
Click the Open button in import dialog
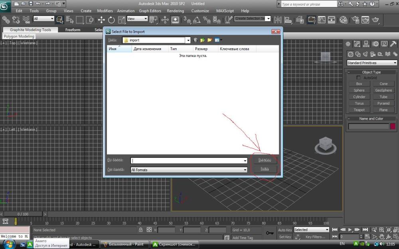[x=265, y=160]
